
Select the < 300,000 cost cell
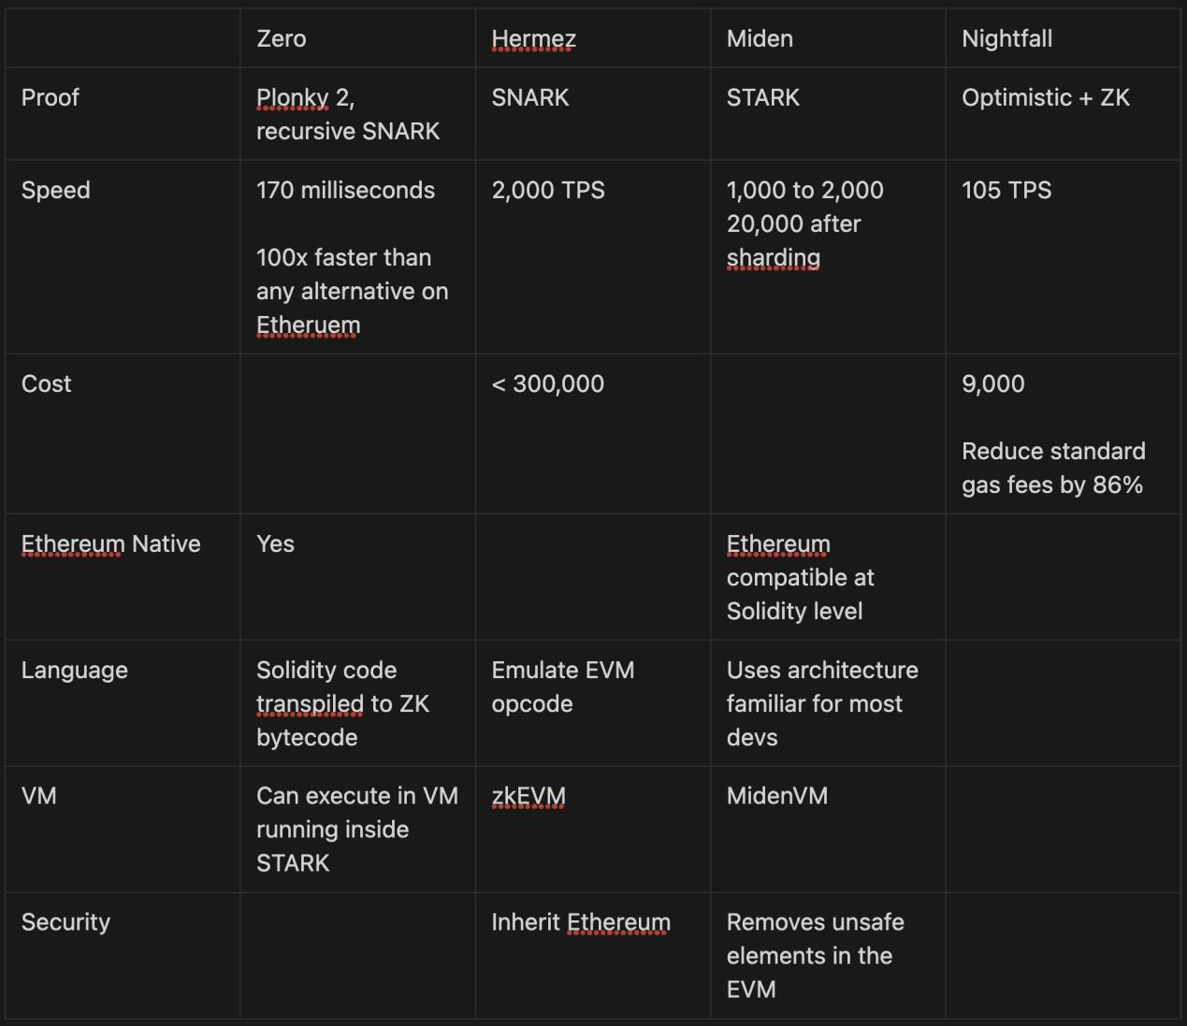coord(548,383)
